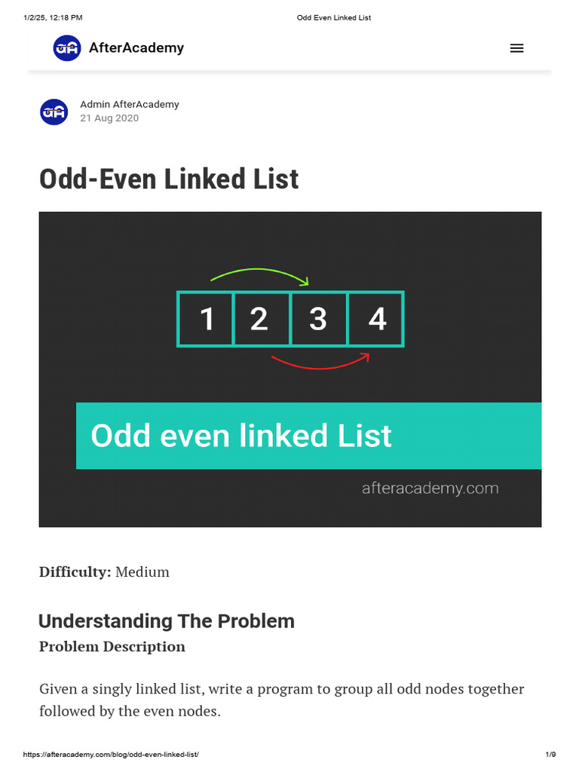The image size is (579, 772).
Task: Click the Admin AfterAcademy author avatar
Action: point(54,112)
